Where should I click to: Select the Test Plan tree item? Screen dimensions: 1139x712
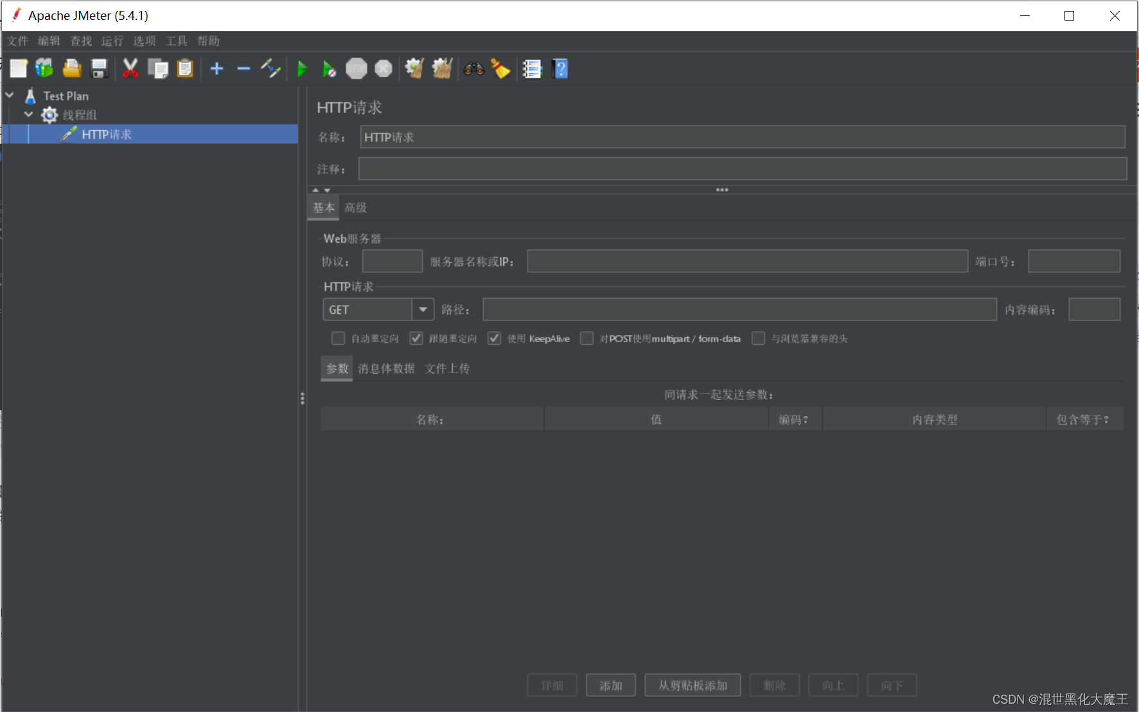(66, 96)
